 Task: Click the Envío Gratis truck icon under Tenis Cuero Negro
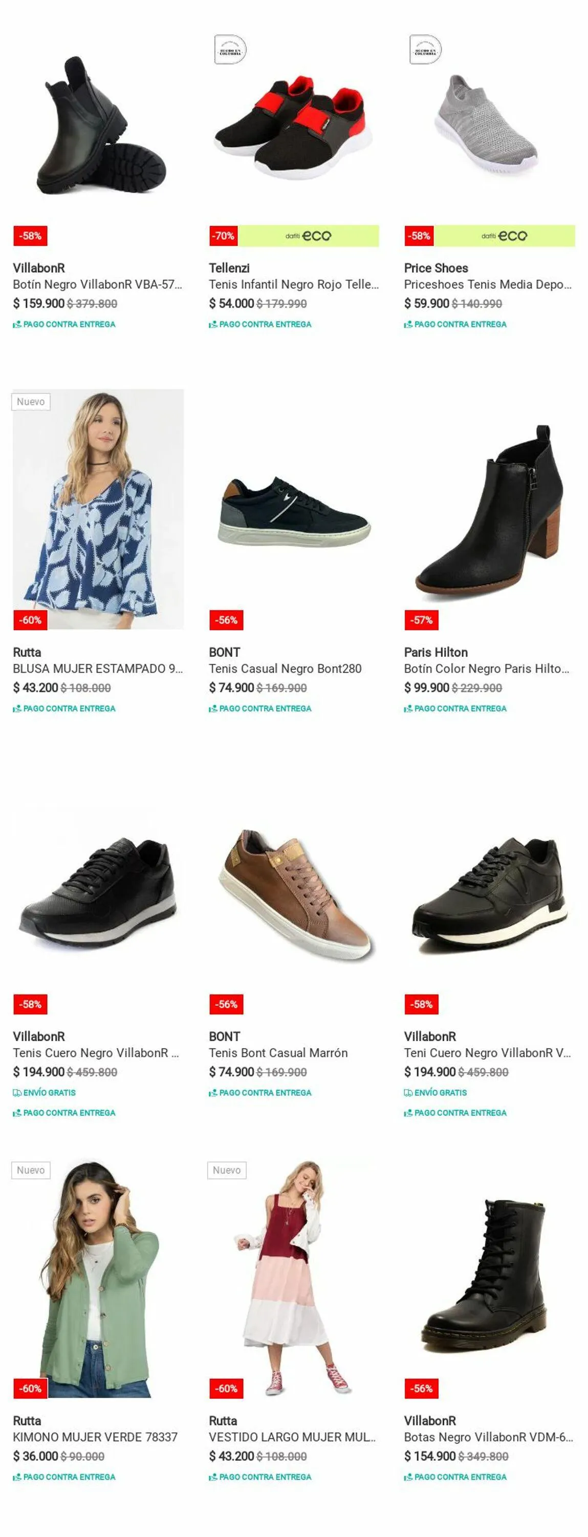coord(17,1092)
